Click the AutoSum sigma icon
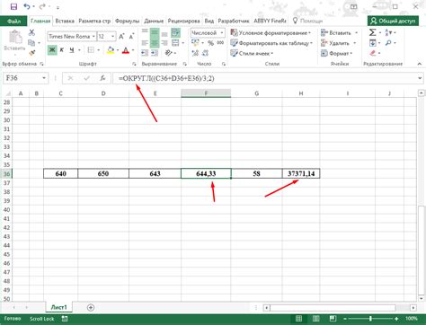The height and width of the screenshot is (325, 426). point(372,32)
